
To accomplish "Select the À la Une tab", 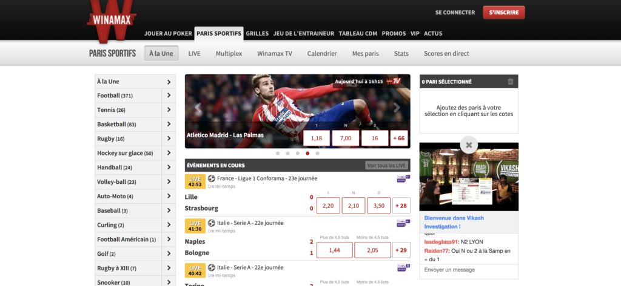I will click(161, 53).
